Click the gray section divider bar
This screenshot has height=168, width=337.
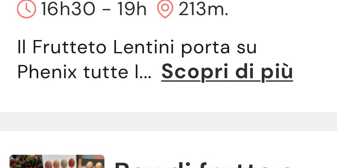click(168, 122)
